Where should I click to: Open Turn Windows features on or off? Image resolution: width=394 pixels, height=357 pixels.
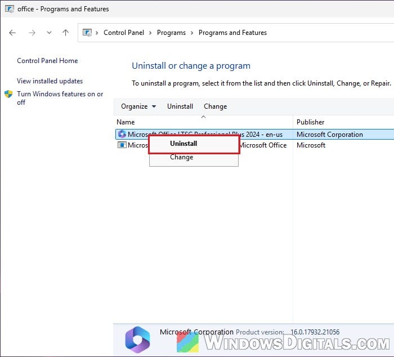[x=60, y=98]
